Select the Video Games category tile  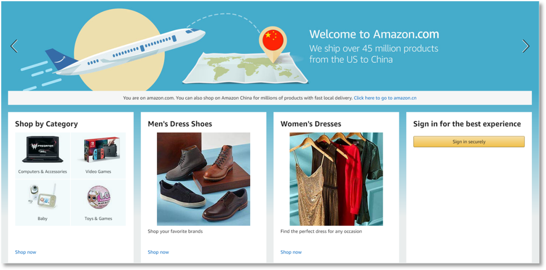click(x=98, y=155)
